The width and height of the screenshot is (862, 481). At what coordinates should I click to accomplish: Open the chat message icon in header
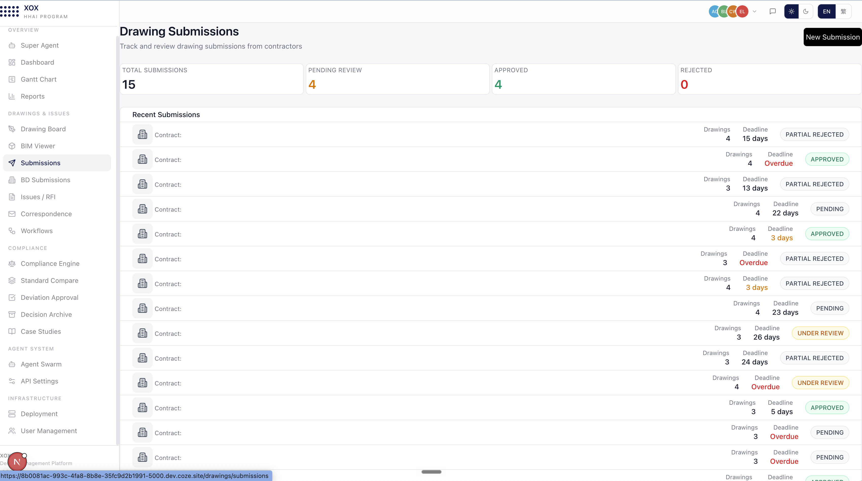click(x=773, y=11)
